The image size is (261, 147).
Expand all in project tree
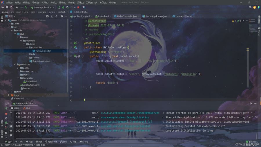[52, 16]
